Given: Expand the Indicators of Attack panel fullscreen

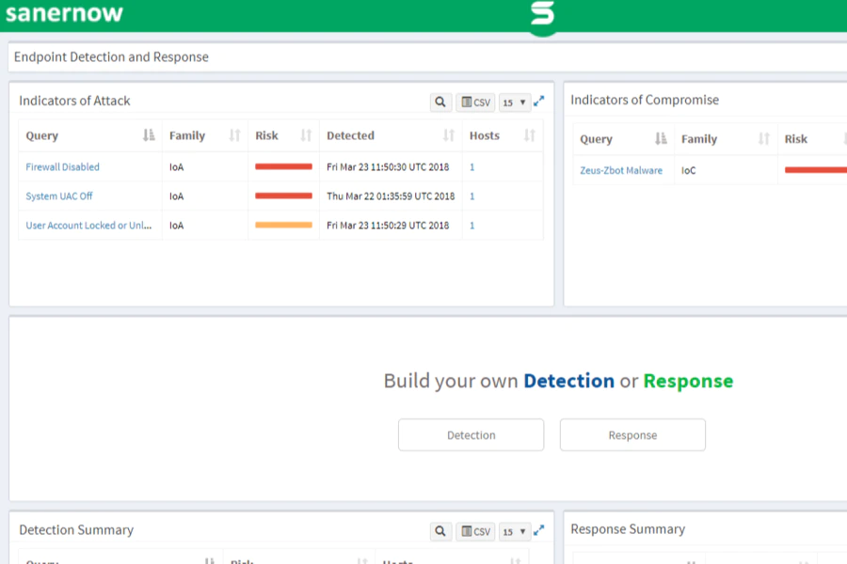Looking at the screenshot, I should (538, 102).
